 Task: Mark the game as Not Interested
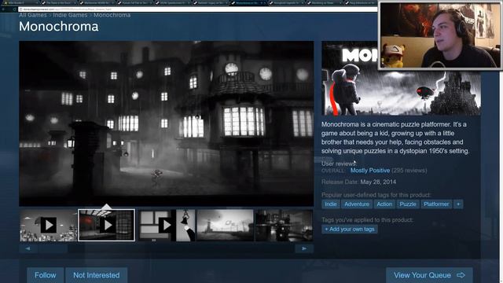click(x=96, y=275)
